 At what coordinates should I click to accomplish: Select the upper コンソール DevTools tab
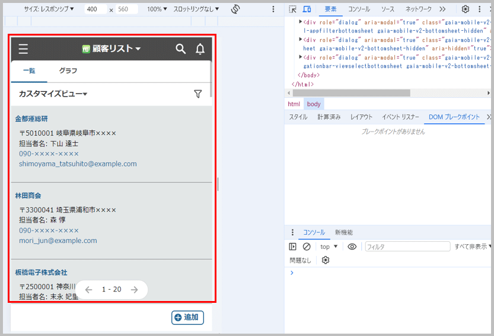point(359,9)
